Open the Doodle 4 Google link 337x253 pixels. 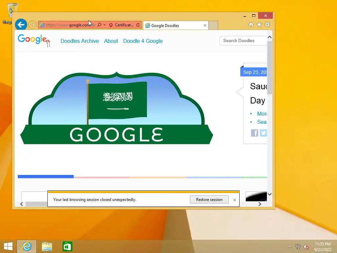(x=143, y=41)
